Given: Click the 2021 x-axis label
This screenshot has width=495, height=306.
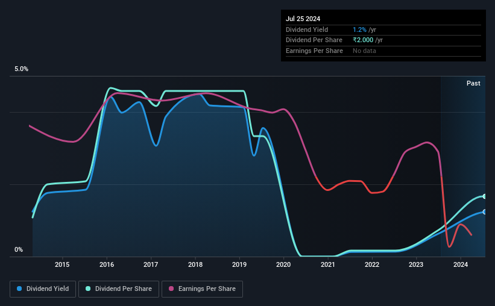Looking at the screenshot, I should pos(327,264).
